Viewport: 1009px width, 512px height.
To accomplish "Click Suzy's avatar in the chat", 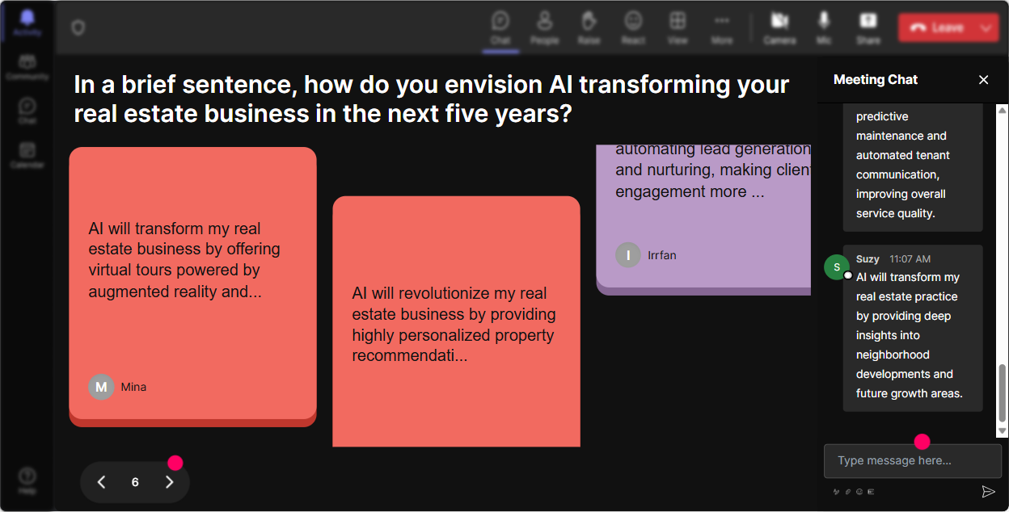I will tap(837, 266).
